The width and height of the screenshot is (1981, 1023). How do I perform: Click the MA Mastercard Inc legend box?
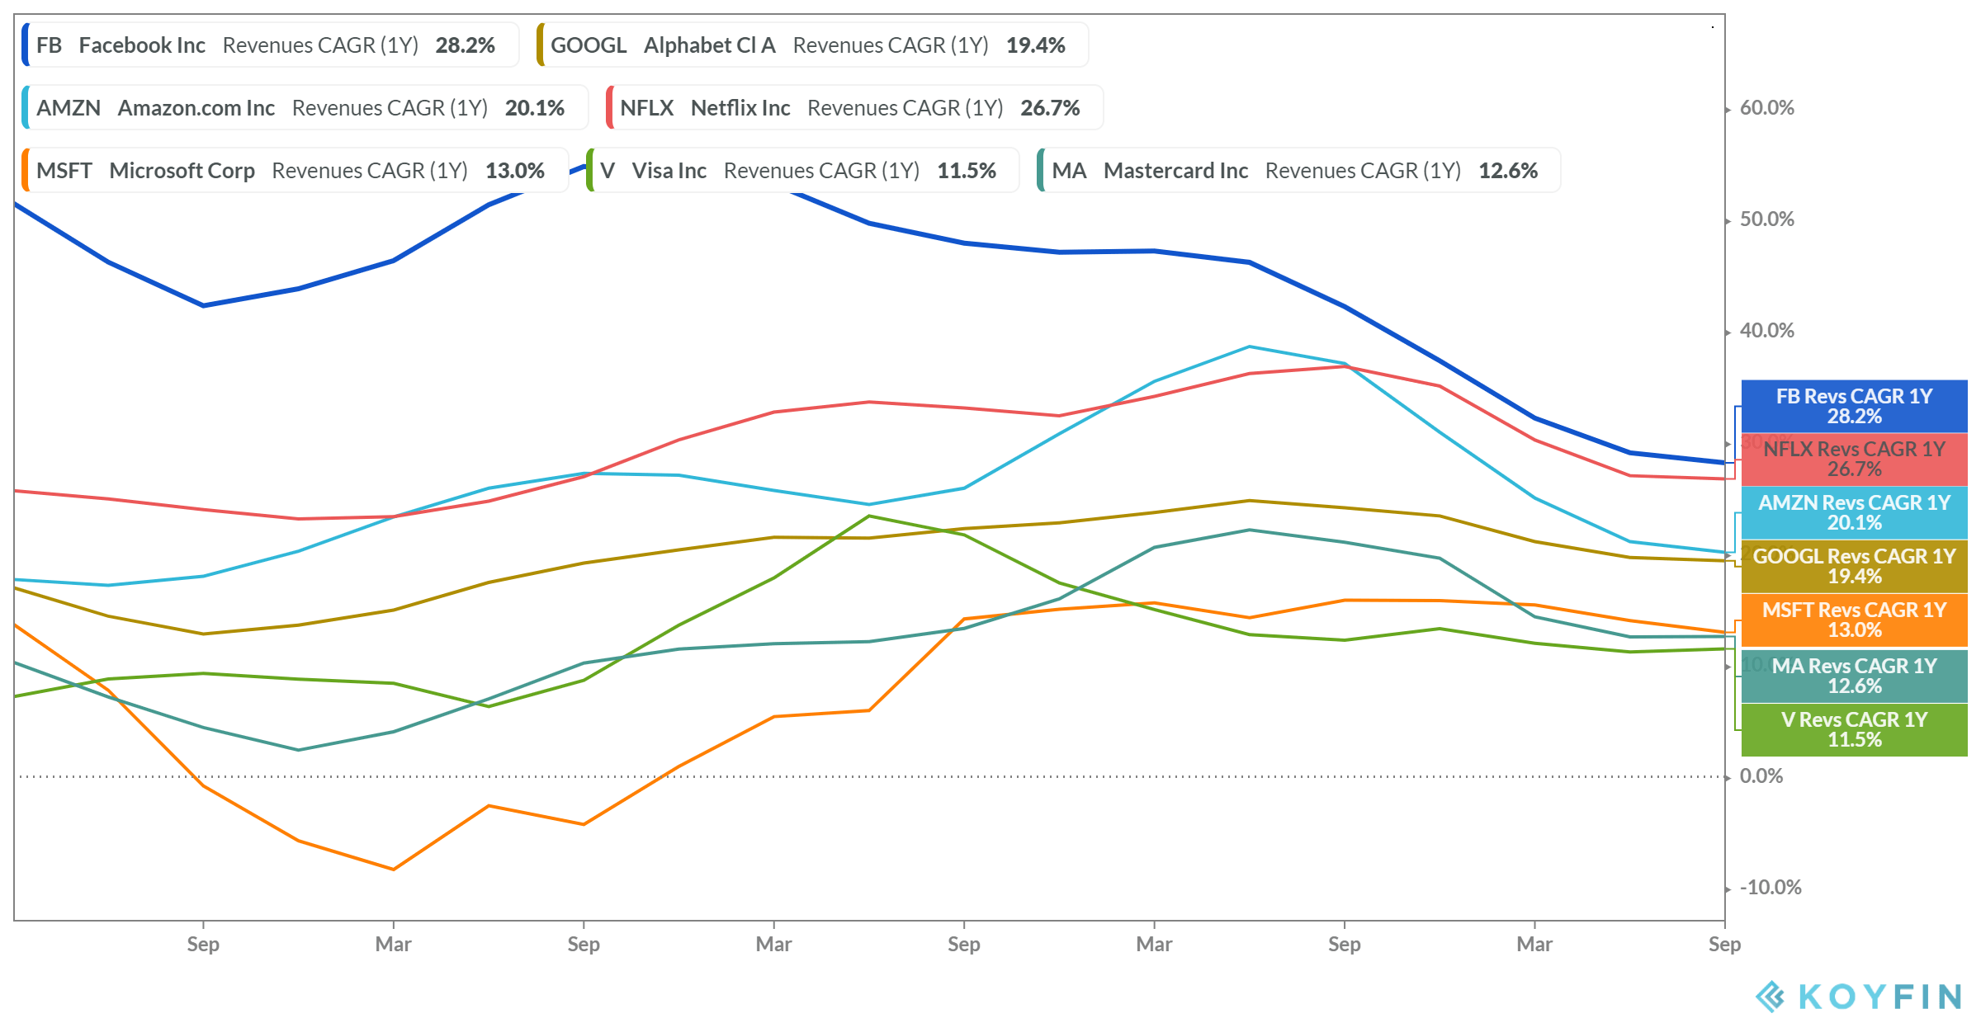pos(1298,171)
